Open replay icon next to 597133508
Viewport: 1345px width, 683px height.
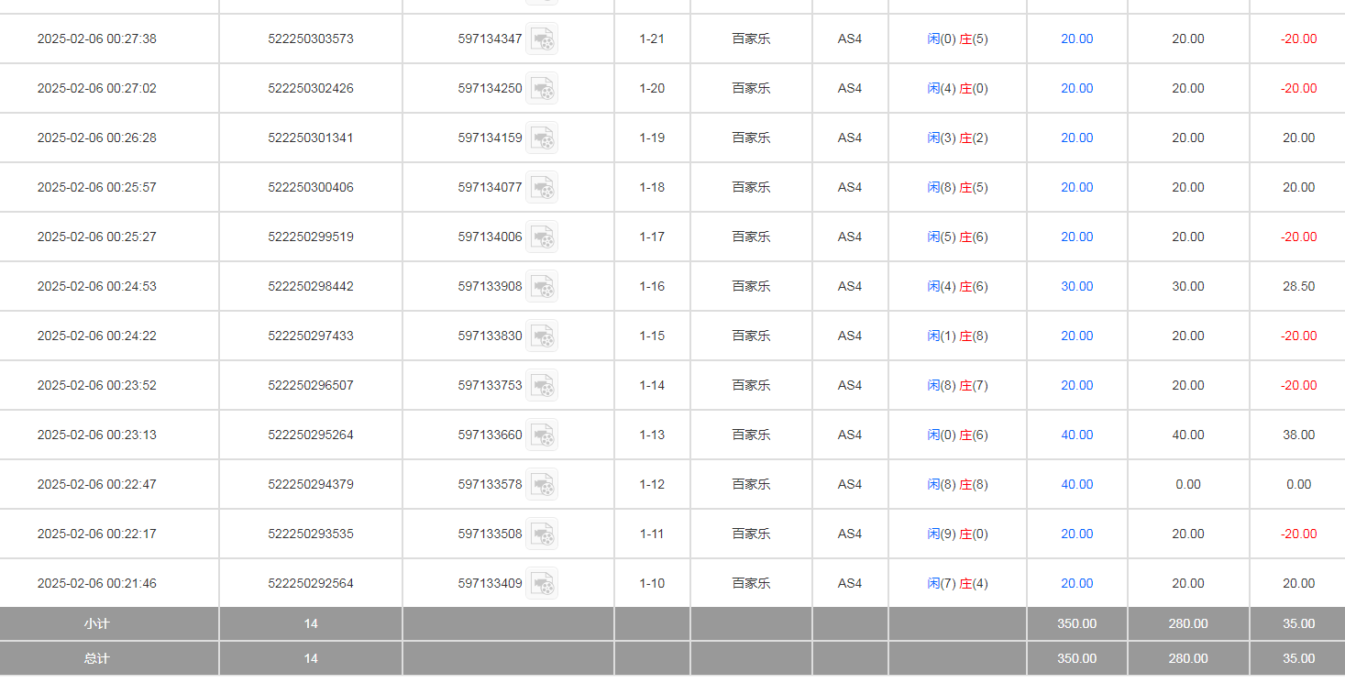click(542, 534)
